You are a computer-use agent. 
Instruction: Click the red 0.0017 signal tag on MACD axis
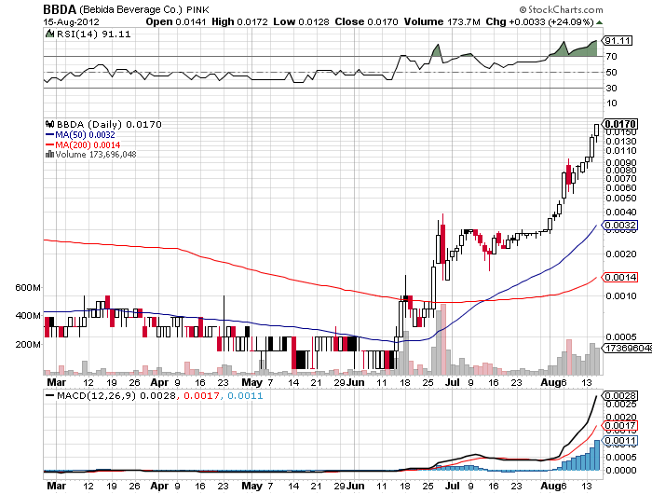pos(619,425)
